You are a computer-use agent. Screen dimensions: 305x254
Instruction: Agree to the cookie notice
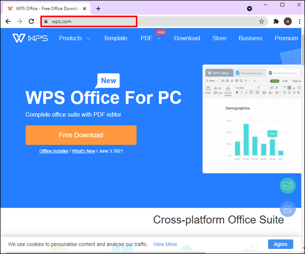coord(280,244)
